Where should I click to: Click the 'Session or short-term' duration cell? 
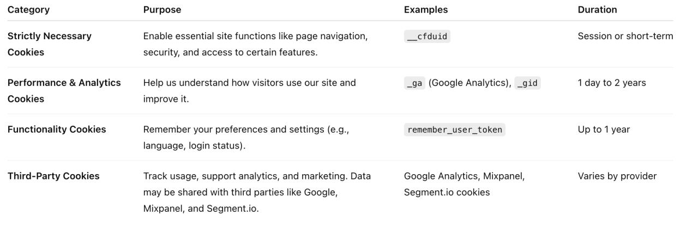click(625, 36)
